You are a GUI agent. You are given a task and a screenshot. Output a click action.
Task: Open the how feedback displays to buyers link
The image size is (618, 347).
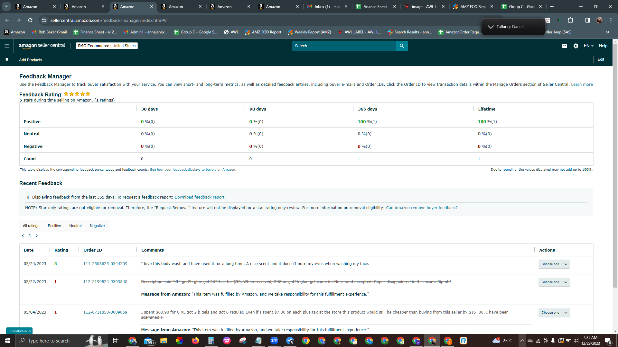[x=192, y=170]
